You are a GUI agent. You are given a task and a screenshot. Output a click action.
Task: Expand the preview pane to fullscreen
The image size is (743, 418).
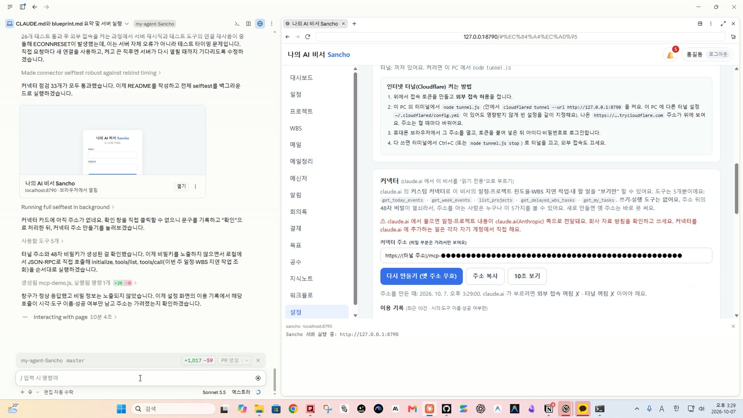click(x=723, y=24)
